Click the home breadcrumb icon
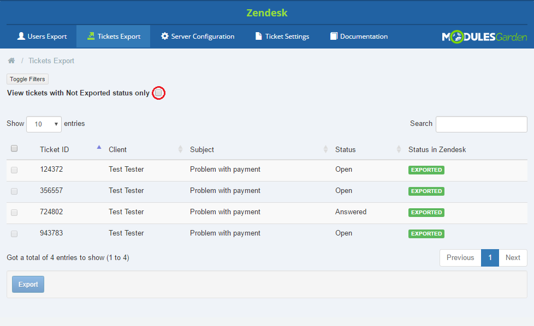The image size is (534, 326). coord(11,61)
